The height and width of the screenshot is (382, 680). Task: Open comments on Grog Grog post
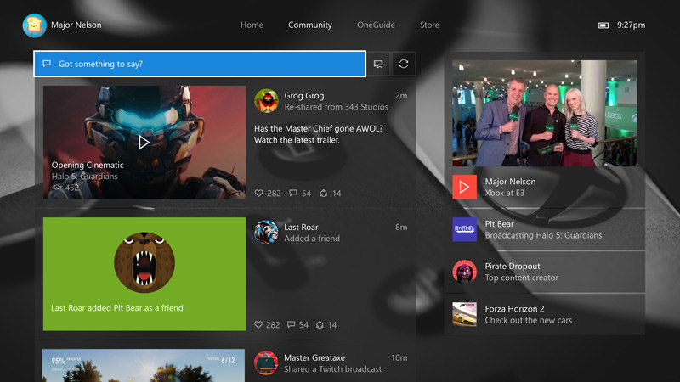pos(293,194)
